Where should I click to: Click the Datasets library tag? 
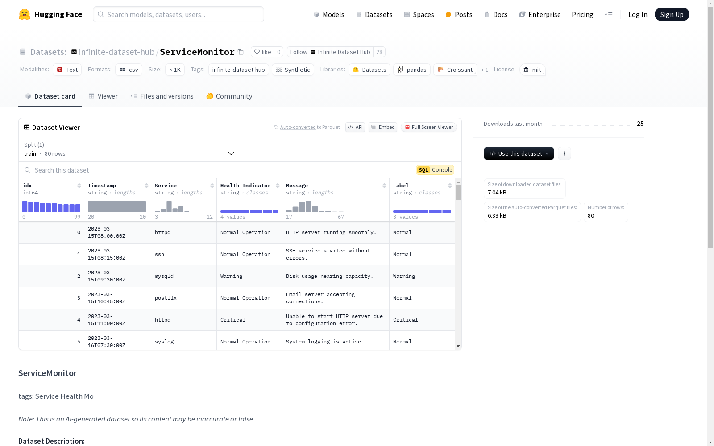tap(369, 70)
